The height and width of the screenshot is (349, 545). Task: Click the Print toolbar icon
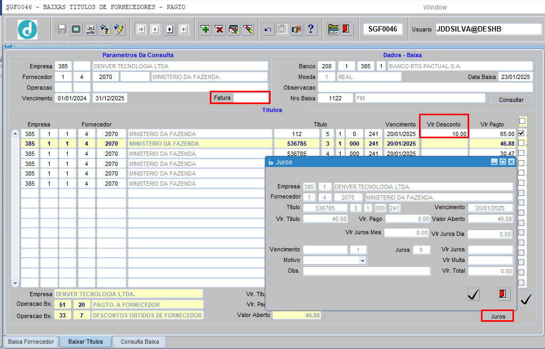point(91,29)
